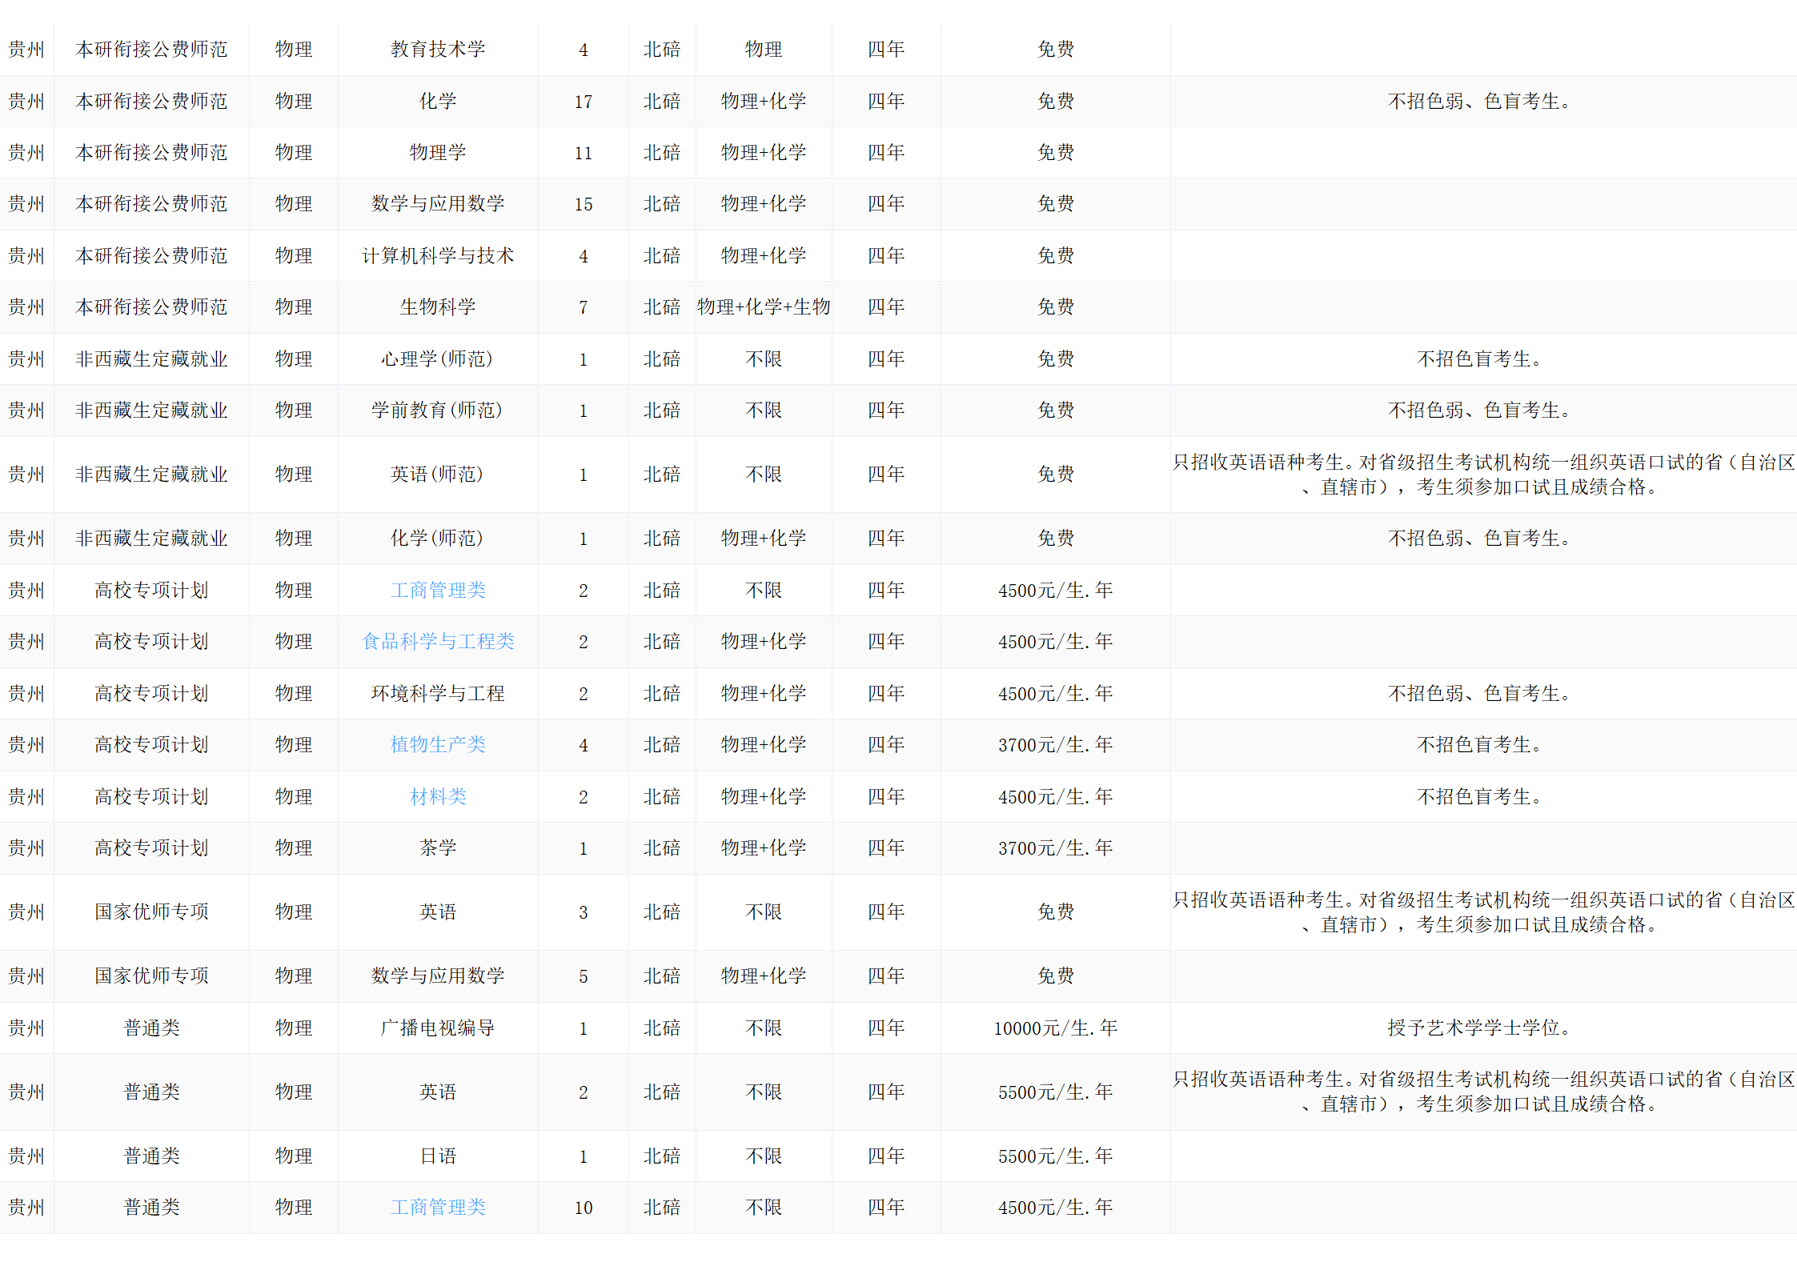The height and width of the screenshot is (1270, 1797).
Task: Select the 化学(师范) major cell
Action: (x=438, y=539)
